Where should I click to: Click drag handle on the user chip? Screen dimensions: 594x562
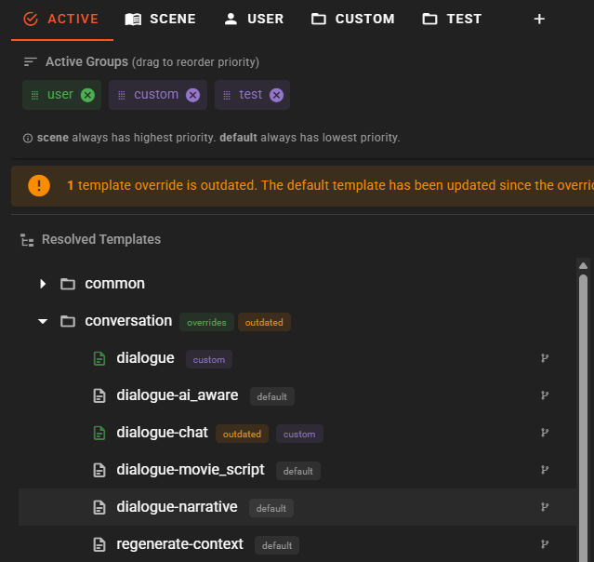[x=35, y=95]
